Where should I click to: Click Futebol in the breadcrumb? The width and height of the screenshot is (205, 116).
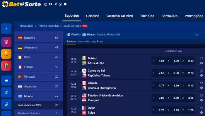tap(75, 35)
